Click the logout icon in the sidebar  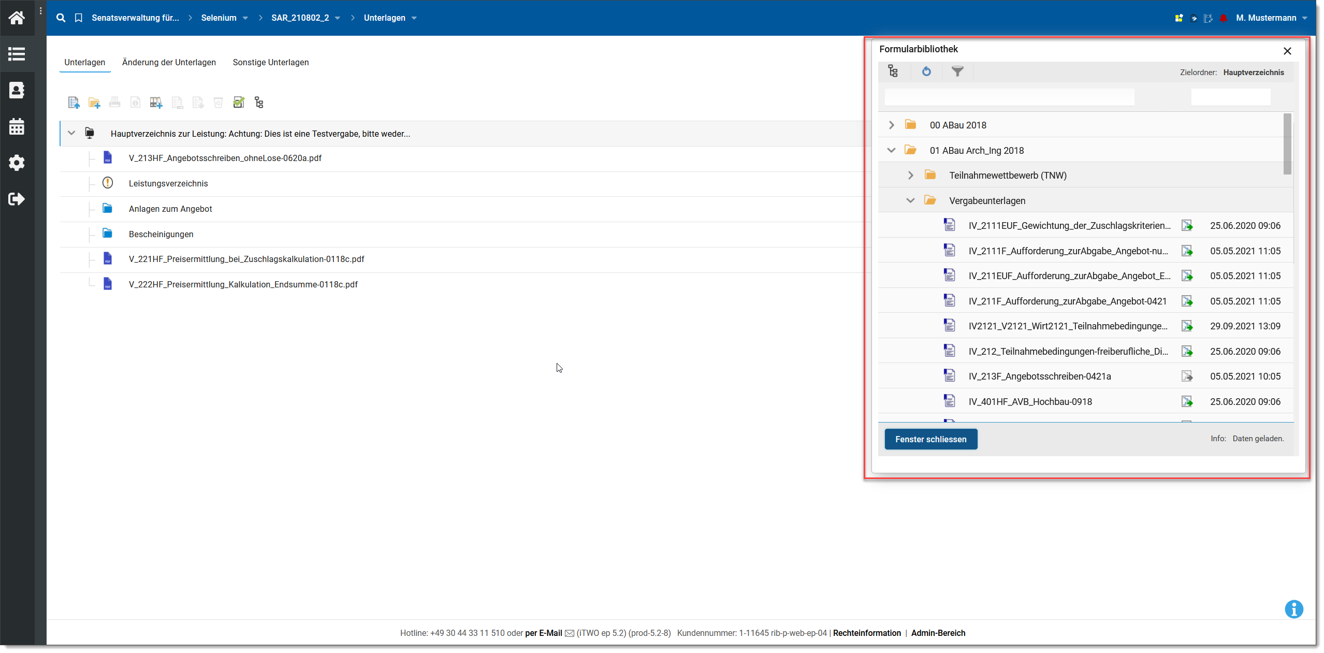(17, 199)
